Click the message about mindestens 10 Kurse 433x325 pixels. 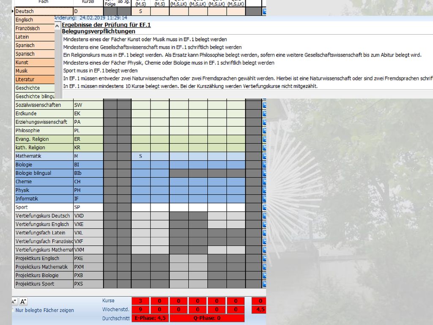pos(190,86)
